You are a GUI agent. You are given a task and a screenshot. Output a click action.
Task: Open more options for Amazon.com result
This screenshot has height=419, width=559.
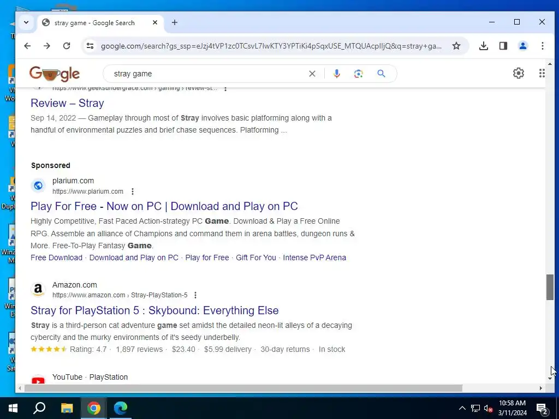tap(195, 295)
